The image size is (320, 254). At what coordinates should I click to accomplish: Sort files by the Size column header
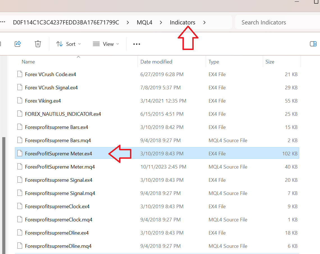click(x=270, y=62)
